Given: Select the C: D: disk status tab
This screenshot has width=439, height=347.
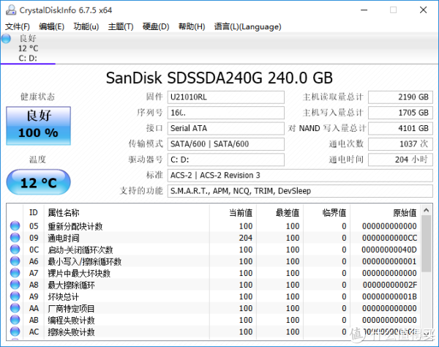Looking at the screenshot, I should 28,48.
